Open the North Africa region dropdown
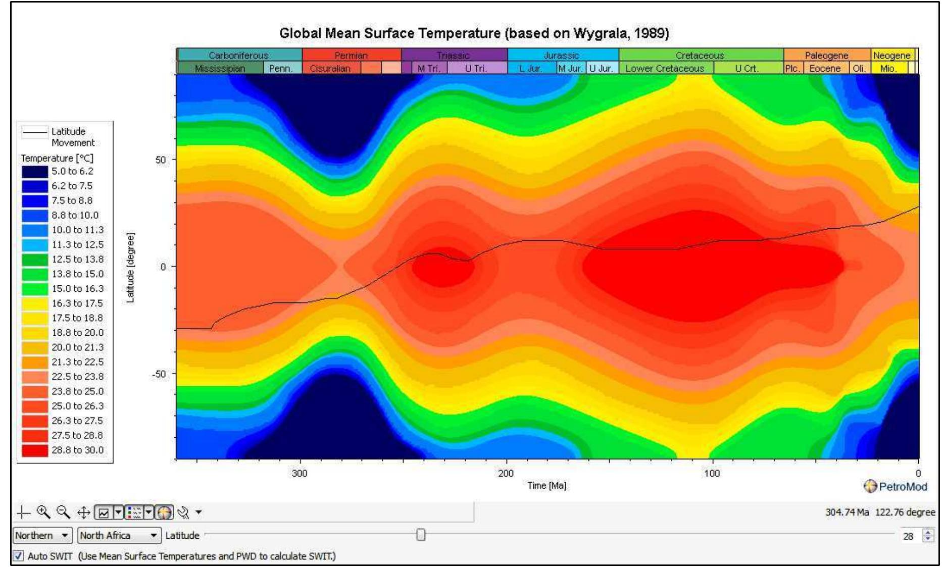 pos(154,534)
